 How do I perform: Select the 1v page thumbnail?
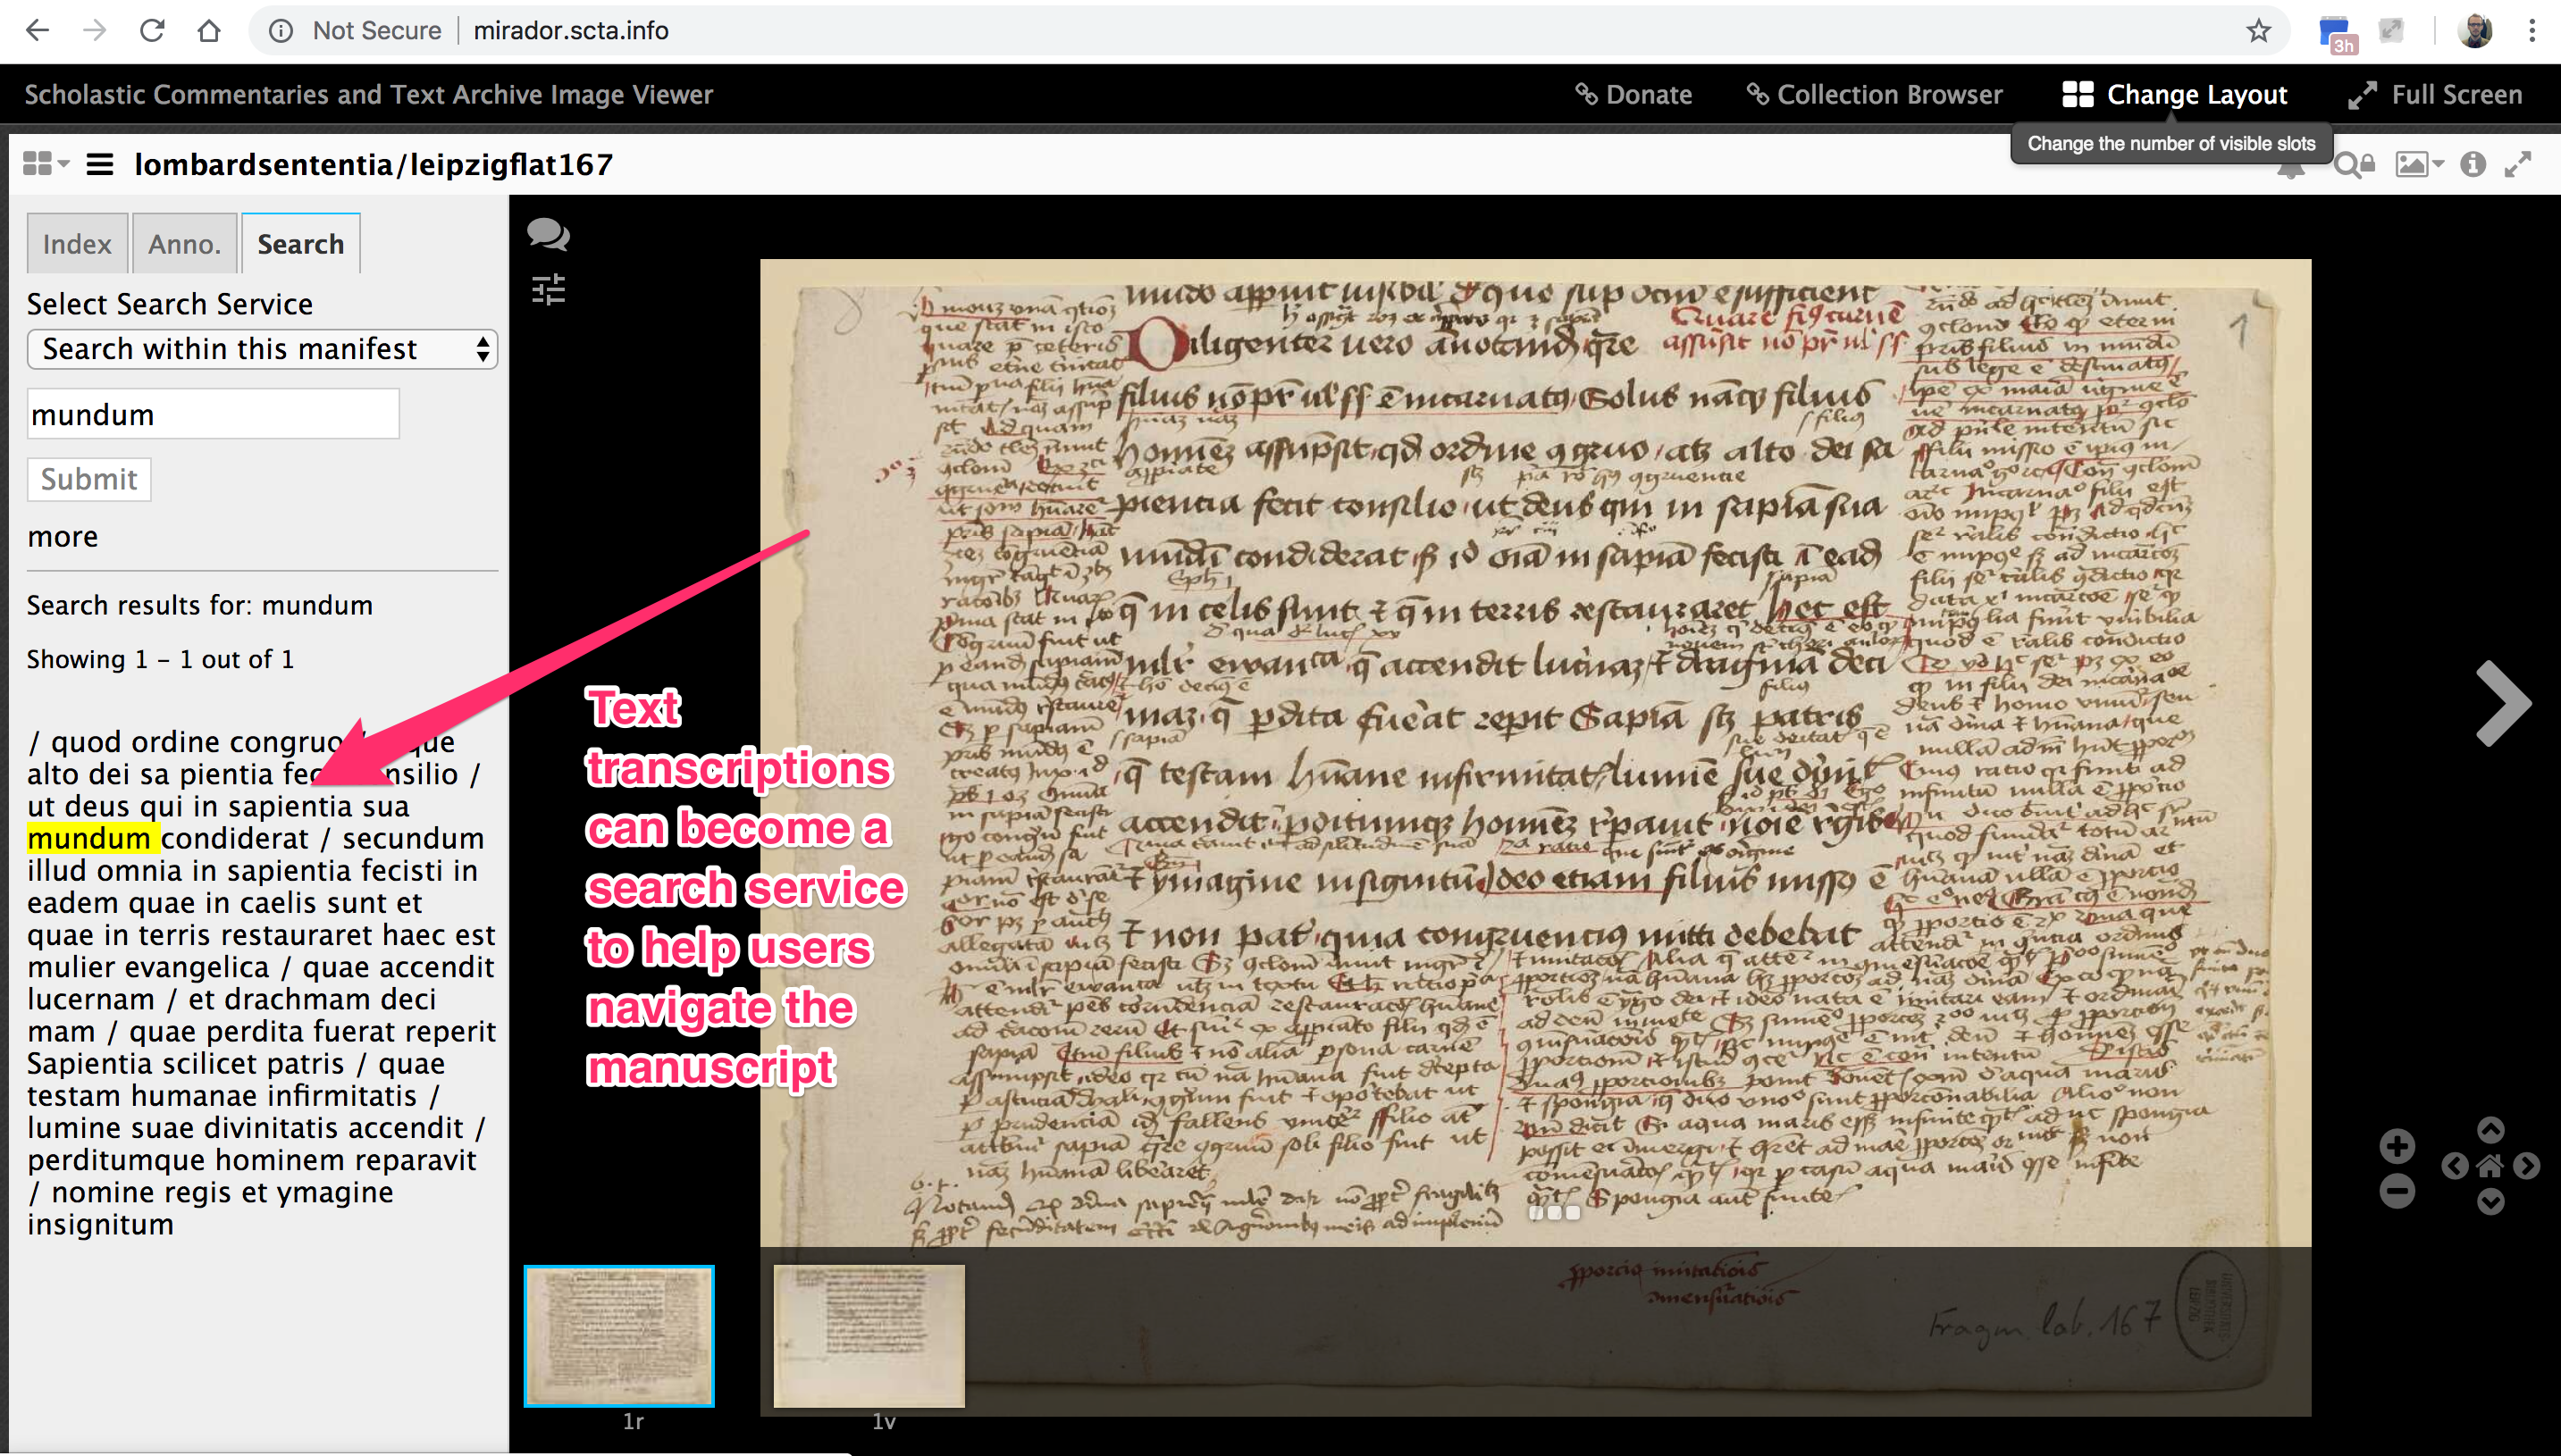(x=869, y=1336)
